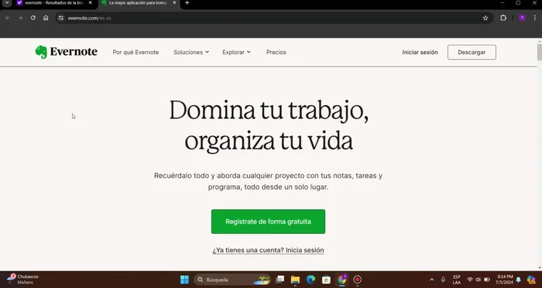
Task: Open the Por qué Evernote page
Action: tap(135, 52)
